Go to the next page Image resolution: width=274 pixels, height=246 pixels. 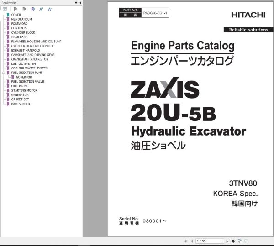(227, 241)
